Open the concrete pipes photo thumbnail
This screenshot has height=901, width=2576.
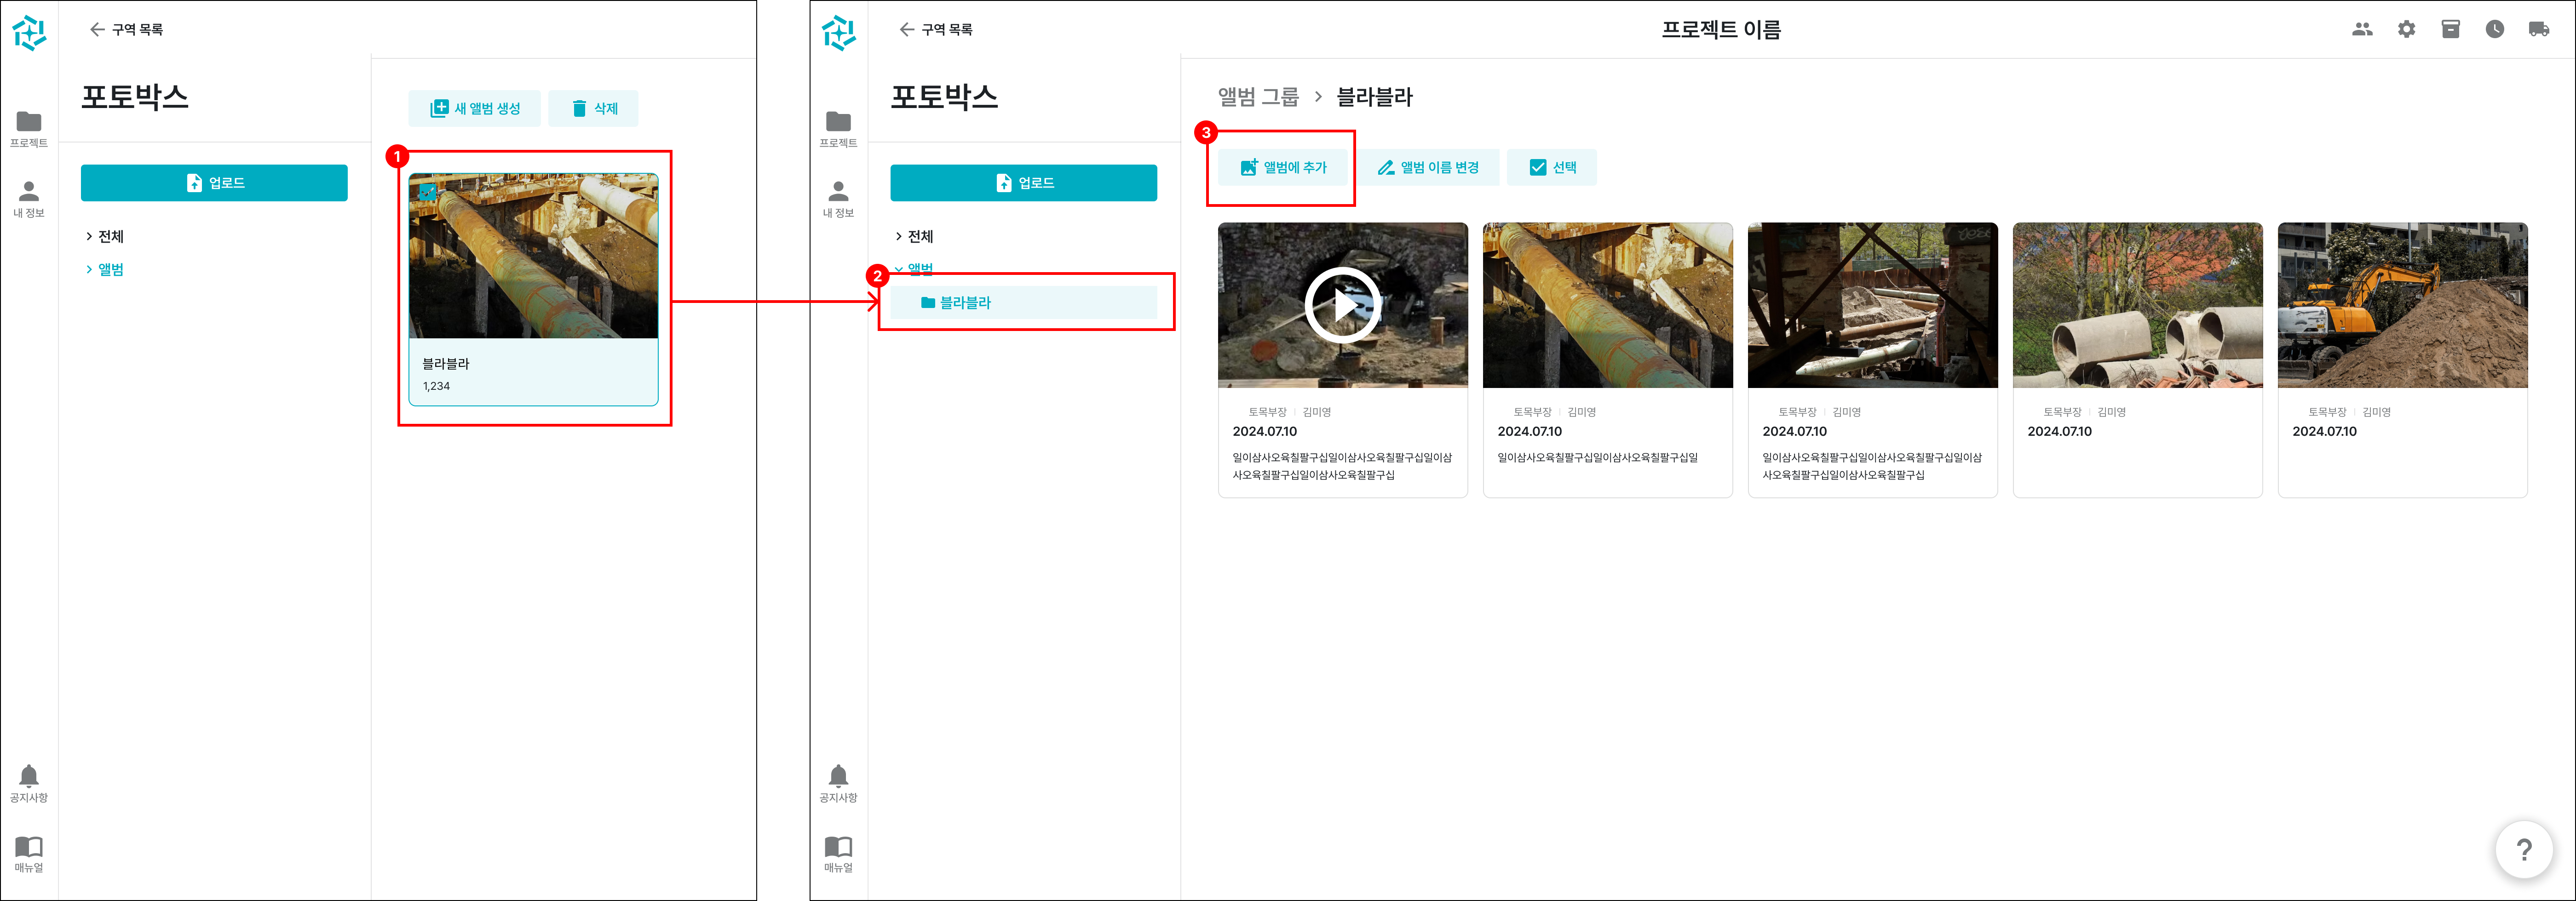point(2137,306)
